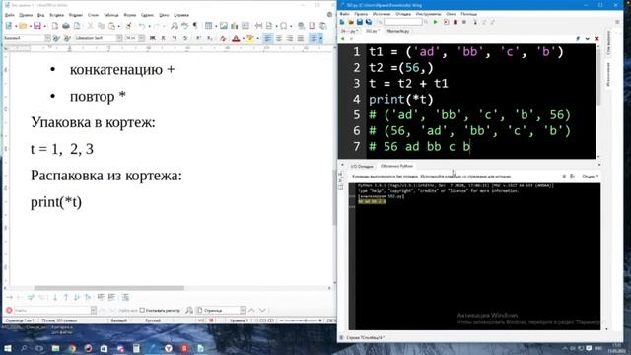Click Export as PDF icon in Writer
Image resolution: width=631 pixels, height=355 pixels.
55,26
